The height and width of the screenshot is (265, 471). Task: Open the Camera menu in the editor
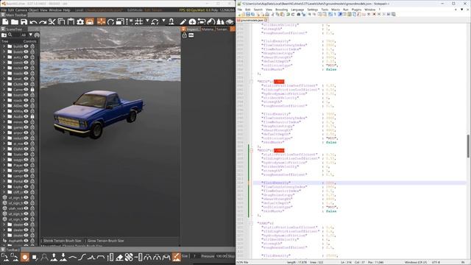point(21,10)
